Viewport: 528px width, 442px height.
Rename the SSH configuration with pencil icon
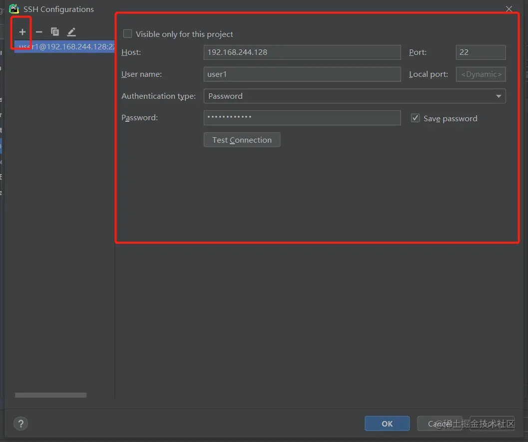71,32
